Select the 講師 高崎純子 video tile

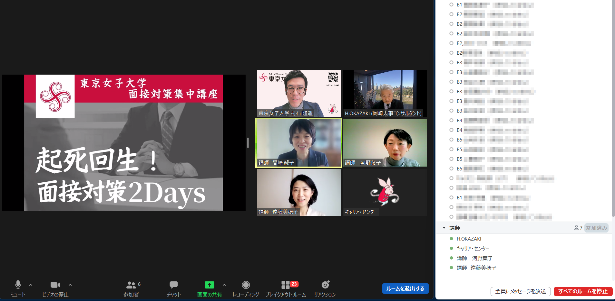coord(298,143)
